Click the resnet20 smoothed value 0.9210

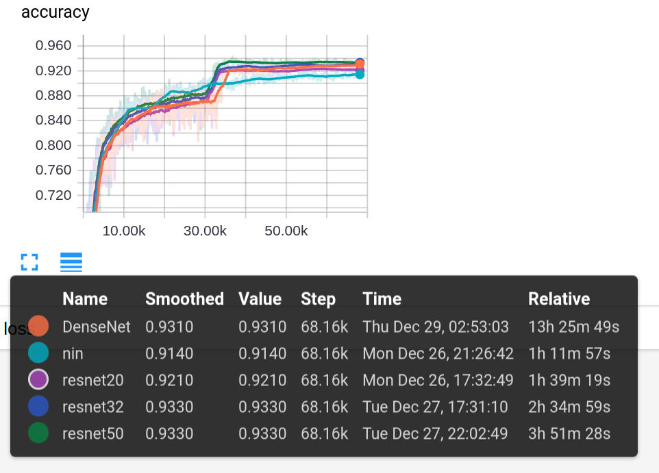[x=169, y=380]
